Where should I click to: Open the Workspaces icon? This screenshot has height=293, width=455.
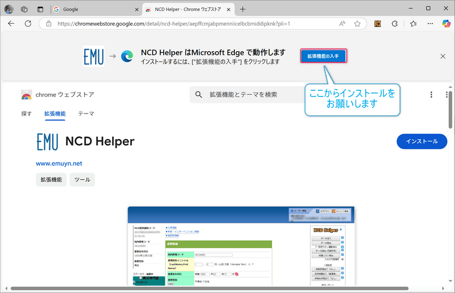point(24,9)
